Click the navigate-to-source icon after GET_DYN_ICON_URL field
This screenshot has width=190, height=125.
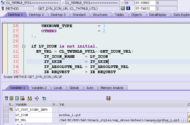point(123,8)
